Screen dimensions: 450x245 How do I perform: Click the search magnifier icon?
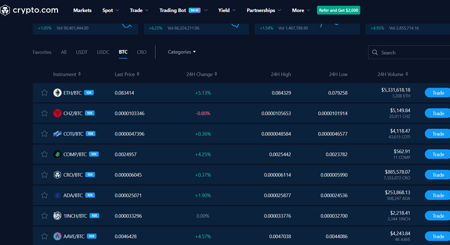pyautogui.click(x=375, y=52)
